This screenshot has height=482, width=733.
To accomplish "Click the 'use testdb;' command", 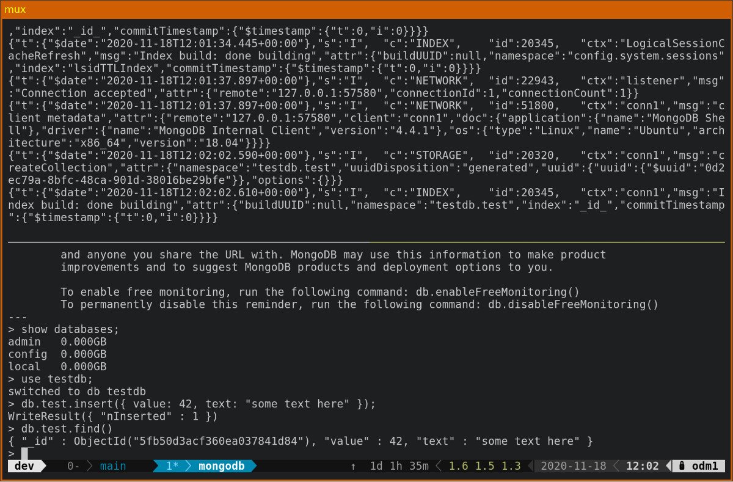I will pyautogui.click(x=51, y=379).
